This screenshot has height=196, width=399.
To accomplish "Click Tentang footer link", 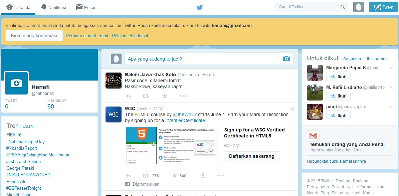I will (x=343, y=181).
